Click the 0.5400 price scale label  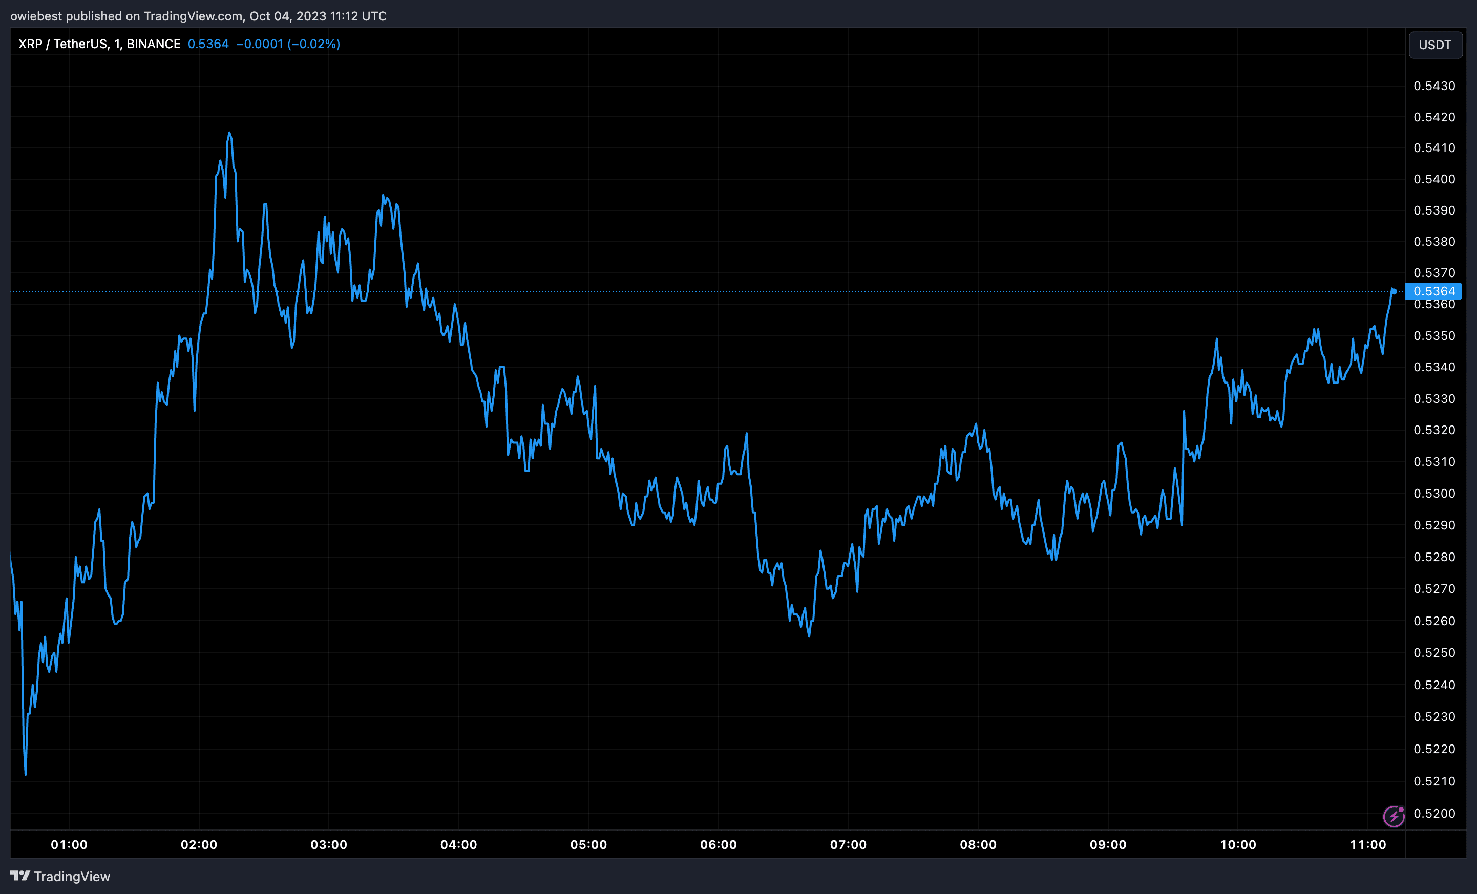click(x=1434, y=179)
